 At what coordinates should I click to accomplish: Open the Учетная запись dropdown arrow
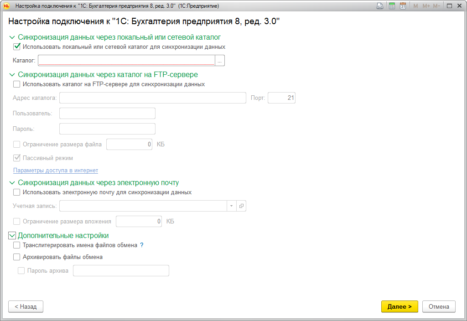point(231,206)
